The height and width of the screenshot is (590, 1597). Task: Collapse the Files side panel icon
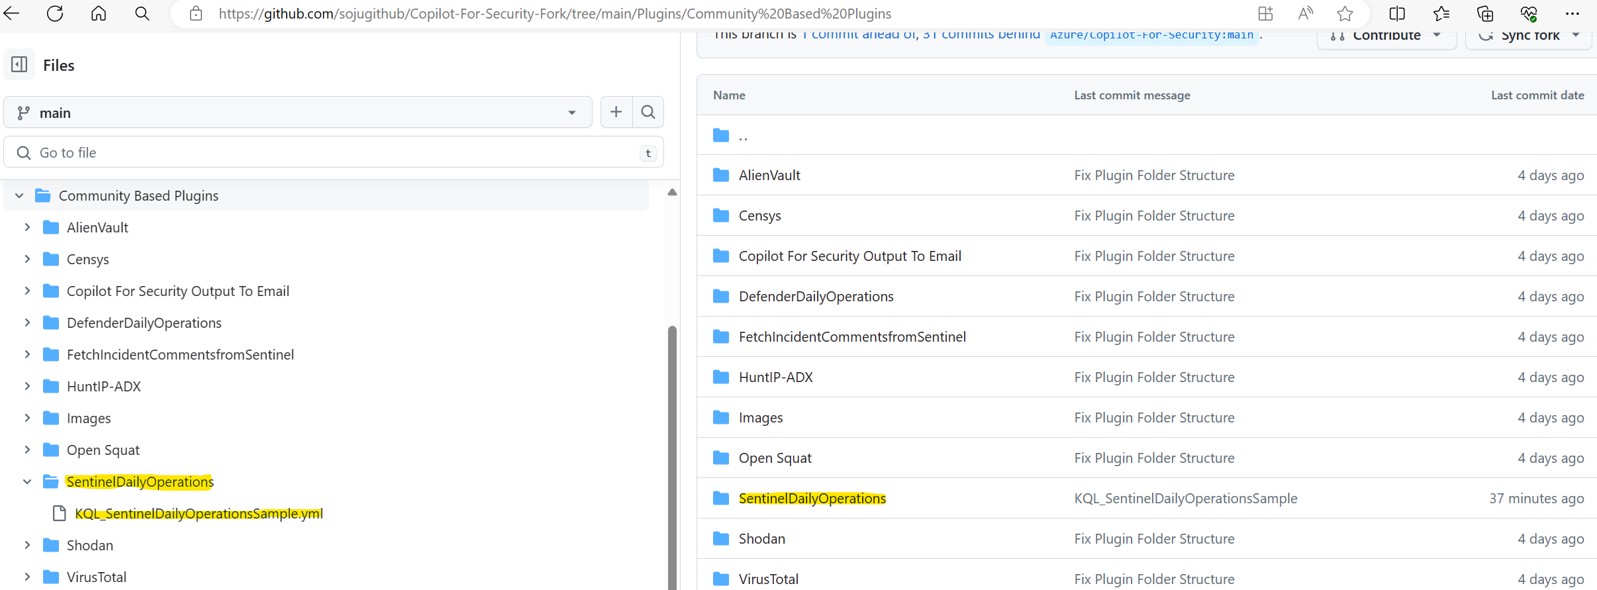[19, 65]
